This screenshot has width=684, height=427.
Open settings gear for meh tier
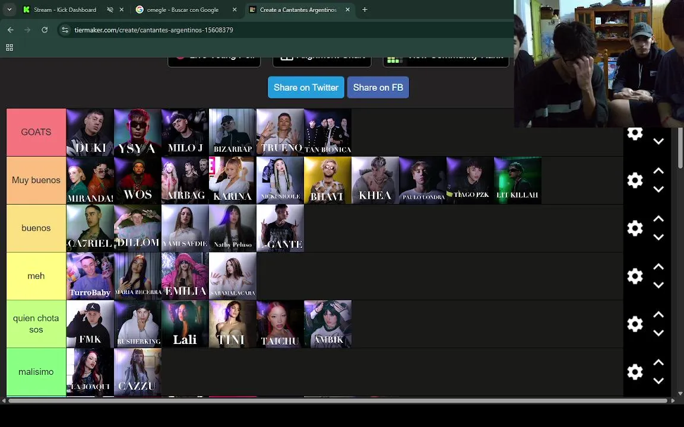click(x=635, y=276)
